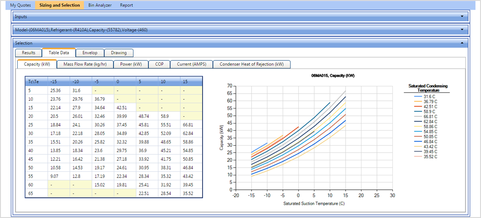
Task: Select table cell with value 12.21
Action: pyautogui.click(x=59, y=159)
